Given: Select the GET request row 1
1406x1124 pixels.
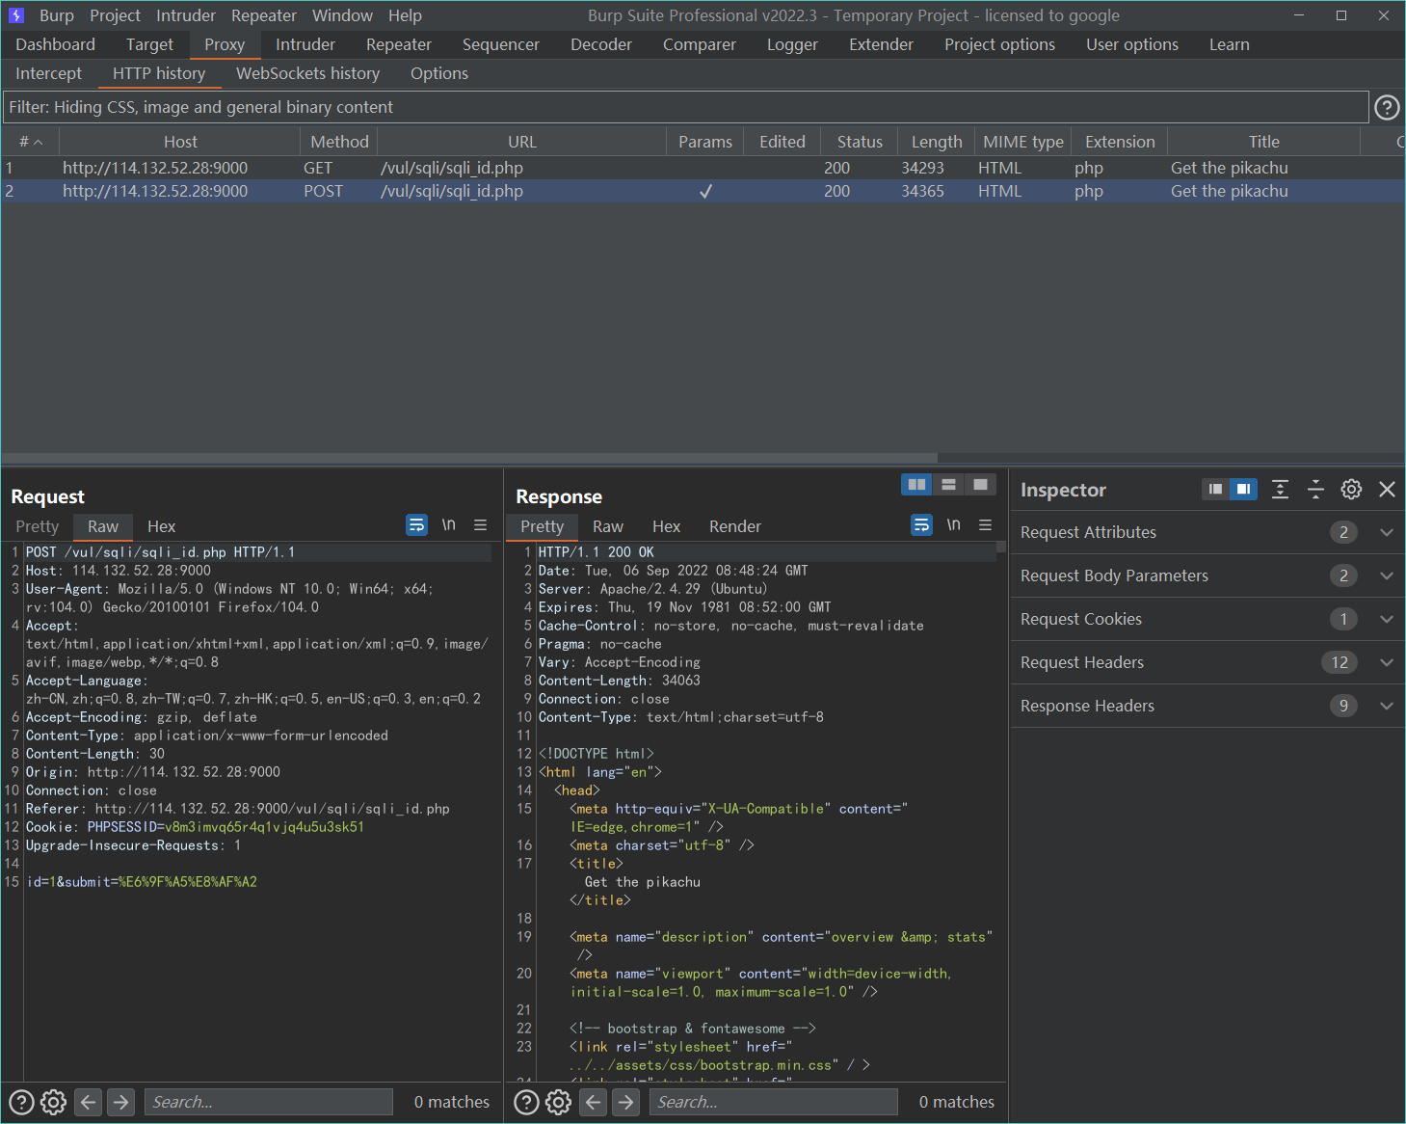Looking at the screenshot, I should 703,168.
